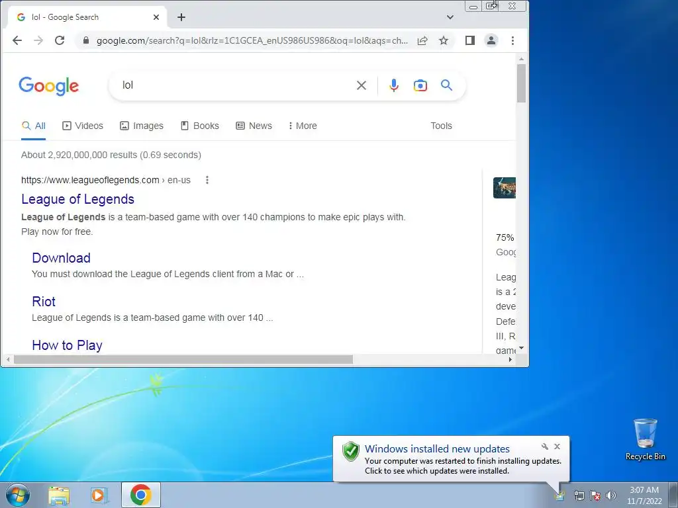678x508 pixels.
Task: Click the address bar URL
Action: coord(252,40)
